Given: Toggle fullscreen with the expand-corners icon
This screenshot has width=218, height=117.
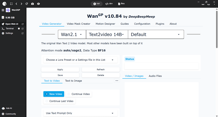Looking at the screenshot, I should click(11, 4).
